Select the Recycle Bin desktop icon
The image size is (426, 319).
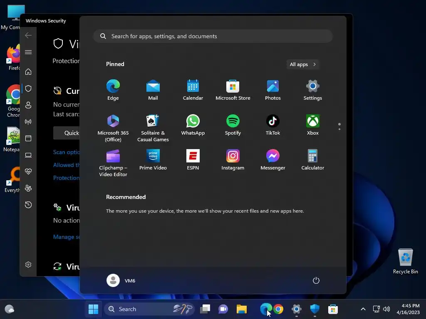tap(405, 261)
